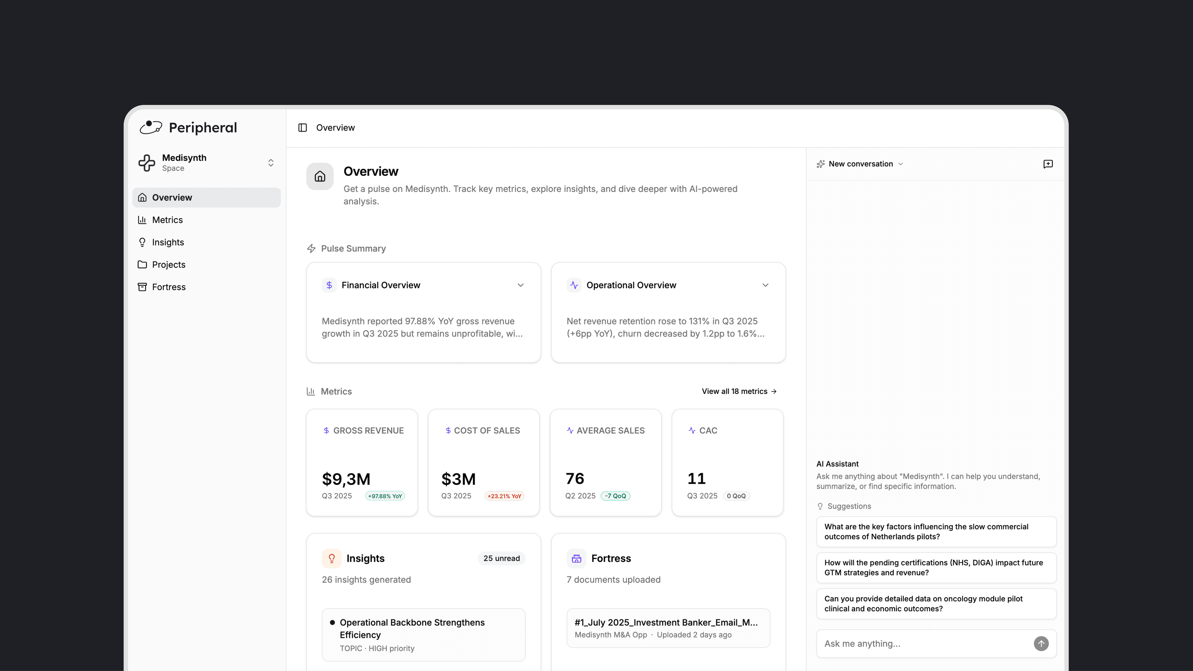Viewport: 1193px width, 671px height.
Task: Select the Netherlands pilots suggestion
Action: [936, 532]
